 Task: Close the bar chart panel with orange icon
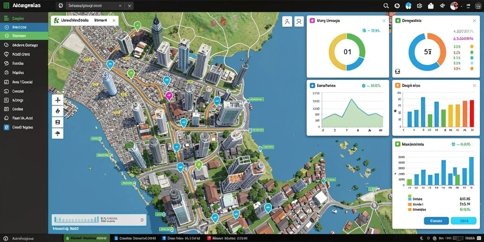coord(475,86)
